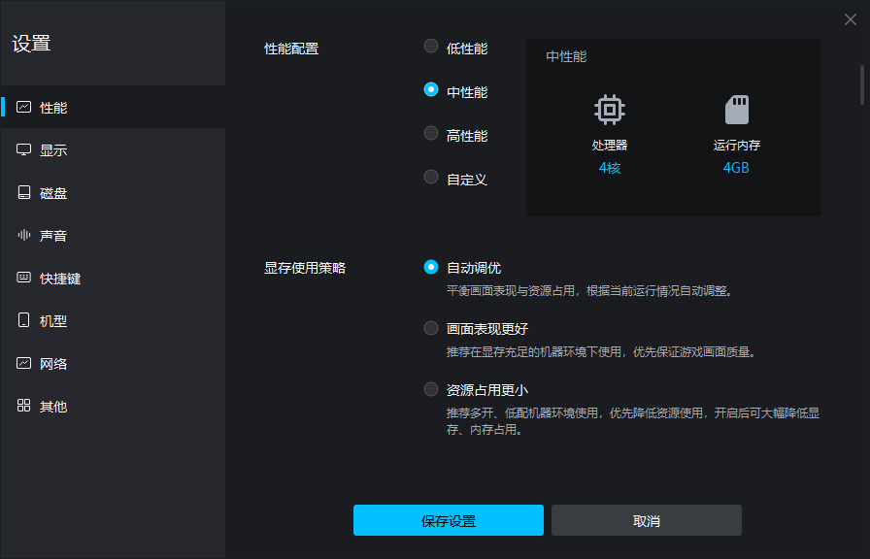Click description starting with 推荐多开
This screenshot has height=559, width=870.
[633, 421]
